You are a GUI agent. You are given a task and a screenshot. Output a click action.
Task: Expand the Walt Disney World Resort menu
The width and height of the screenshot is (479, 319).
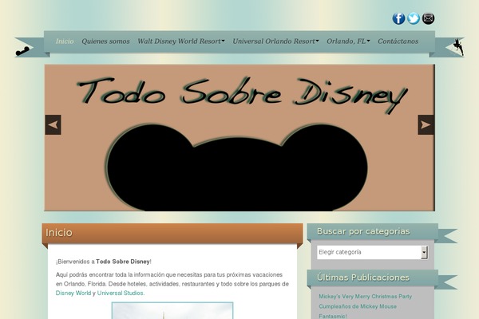pyautogui.click(x=181, y=41)
